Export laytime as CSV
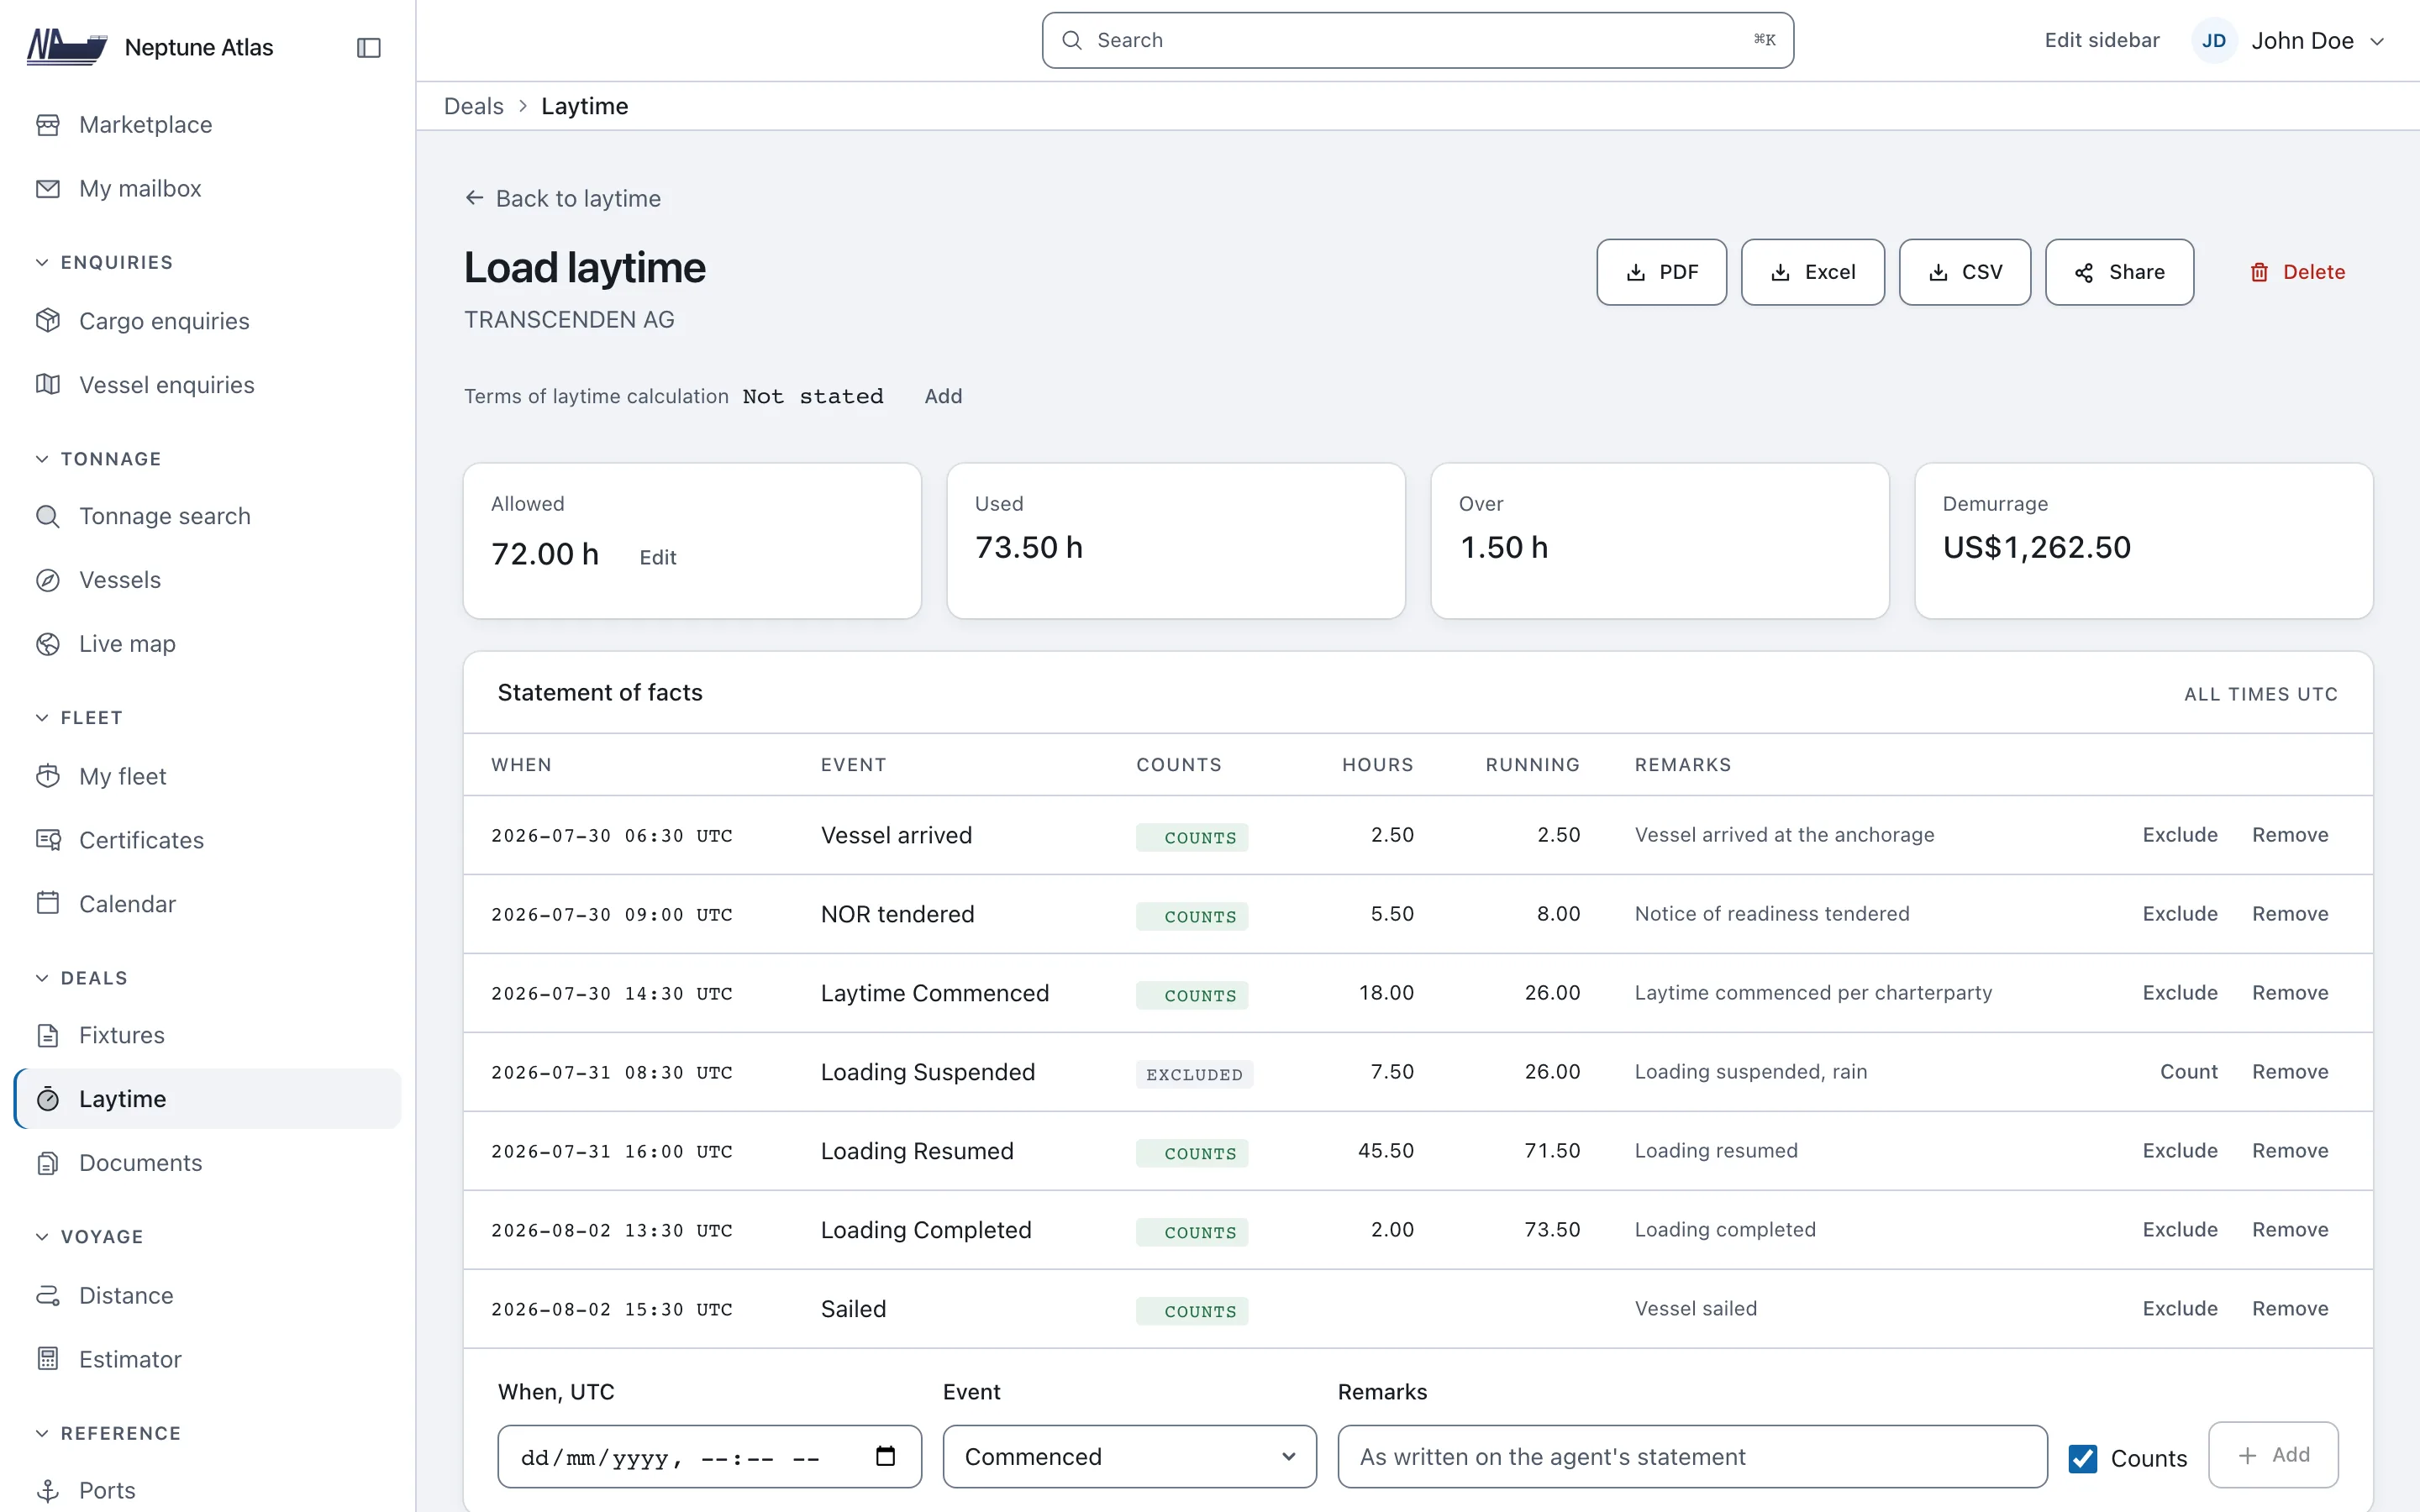This screenshot has width=2420, height=1512. (x=1964, y=272)
